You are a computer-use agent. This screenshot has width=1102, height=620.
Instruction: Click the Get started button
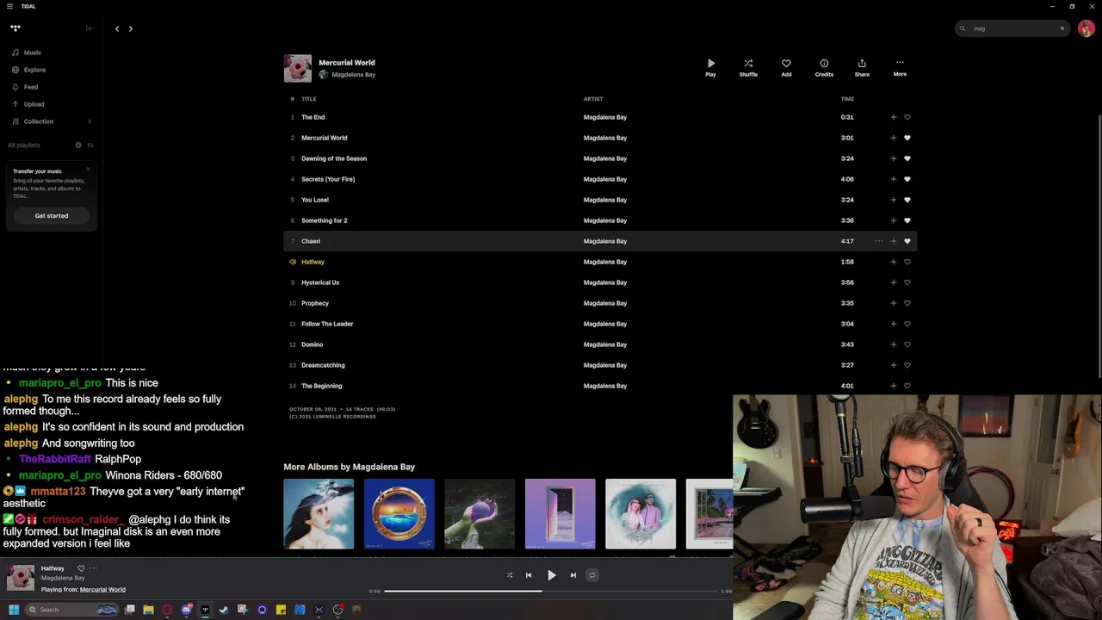pyautogui.click(x=52, y=215)
